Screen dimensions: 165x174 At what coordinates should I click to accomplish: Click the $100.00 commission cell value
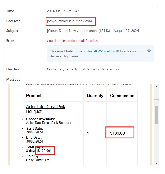pos(117,133)
